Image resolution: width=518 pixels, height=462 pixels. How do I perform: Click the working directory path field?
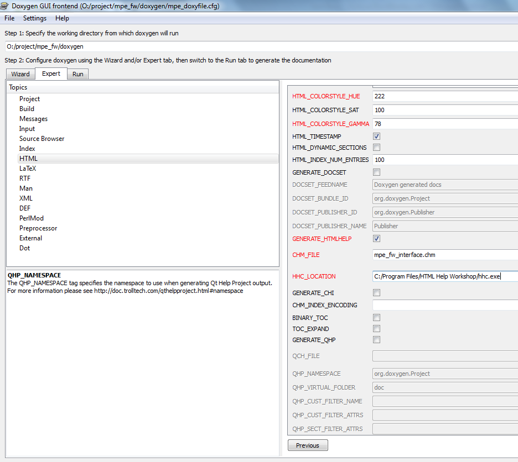click(x=260, y=47)
